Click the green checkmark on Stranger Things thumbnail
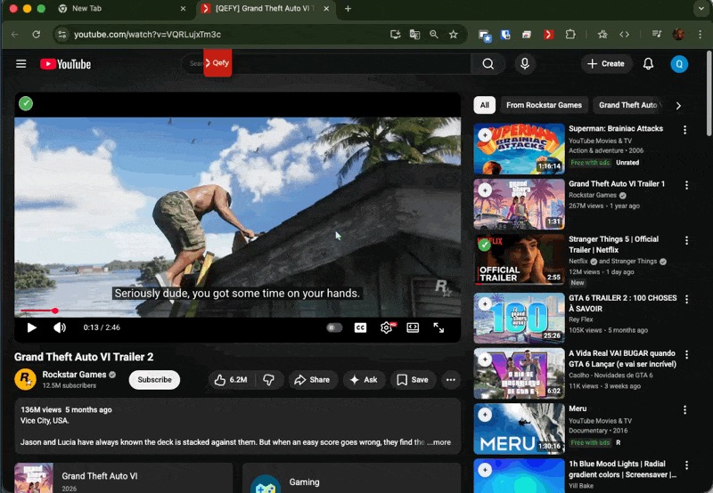Image resolution: width=713 pixels, height=493 pixels. pyautogui.click(x=484, y=245)
